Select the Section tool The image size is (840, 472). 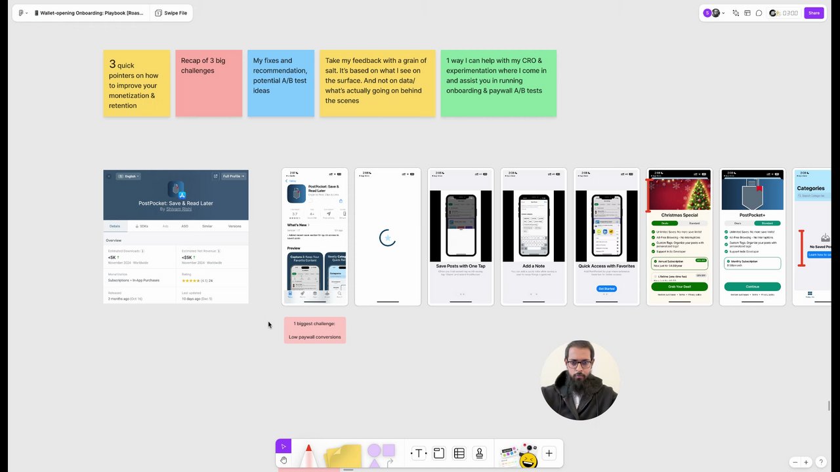coord(438,453)
